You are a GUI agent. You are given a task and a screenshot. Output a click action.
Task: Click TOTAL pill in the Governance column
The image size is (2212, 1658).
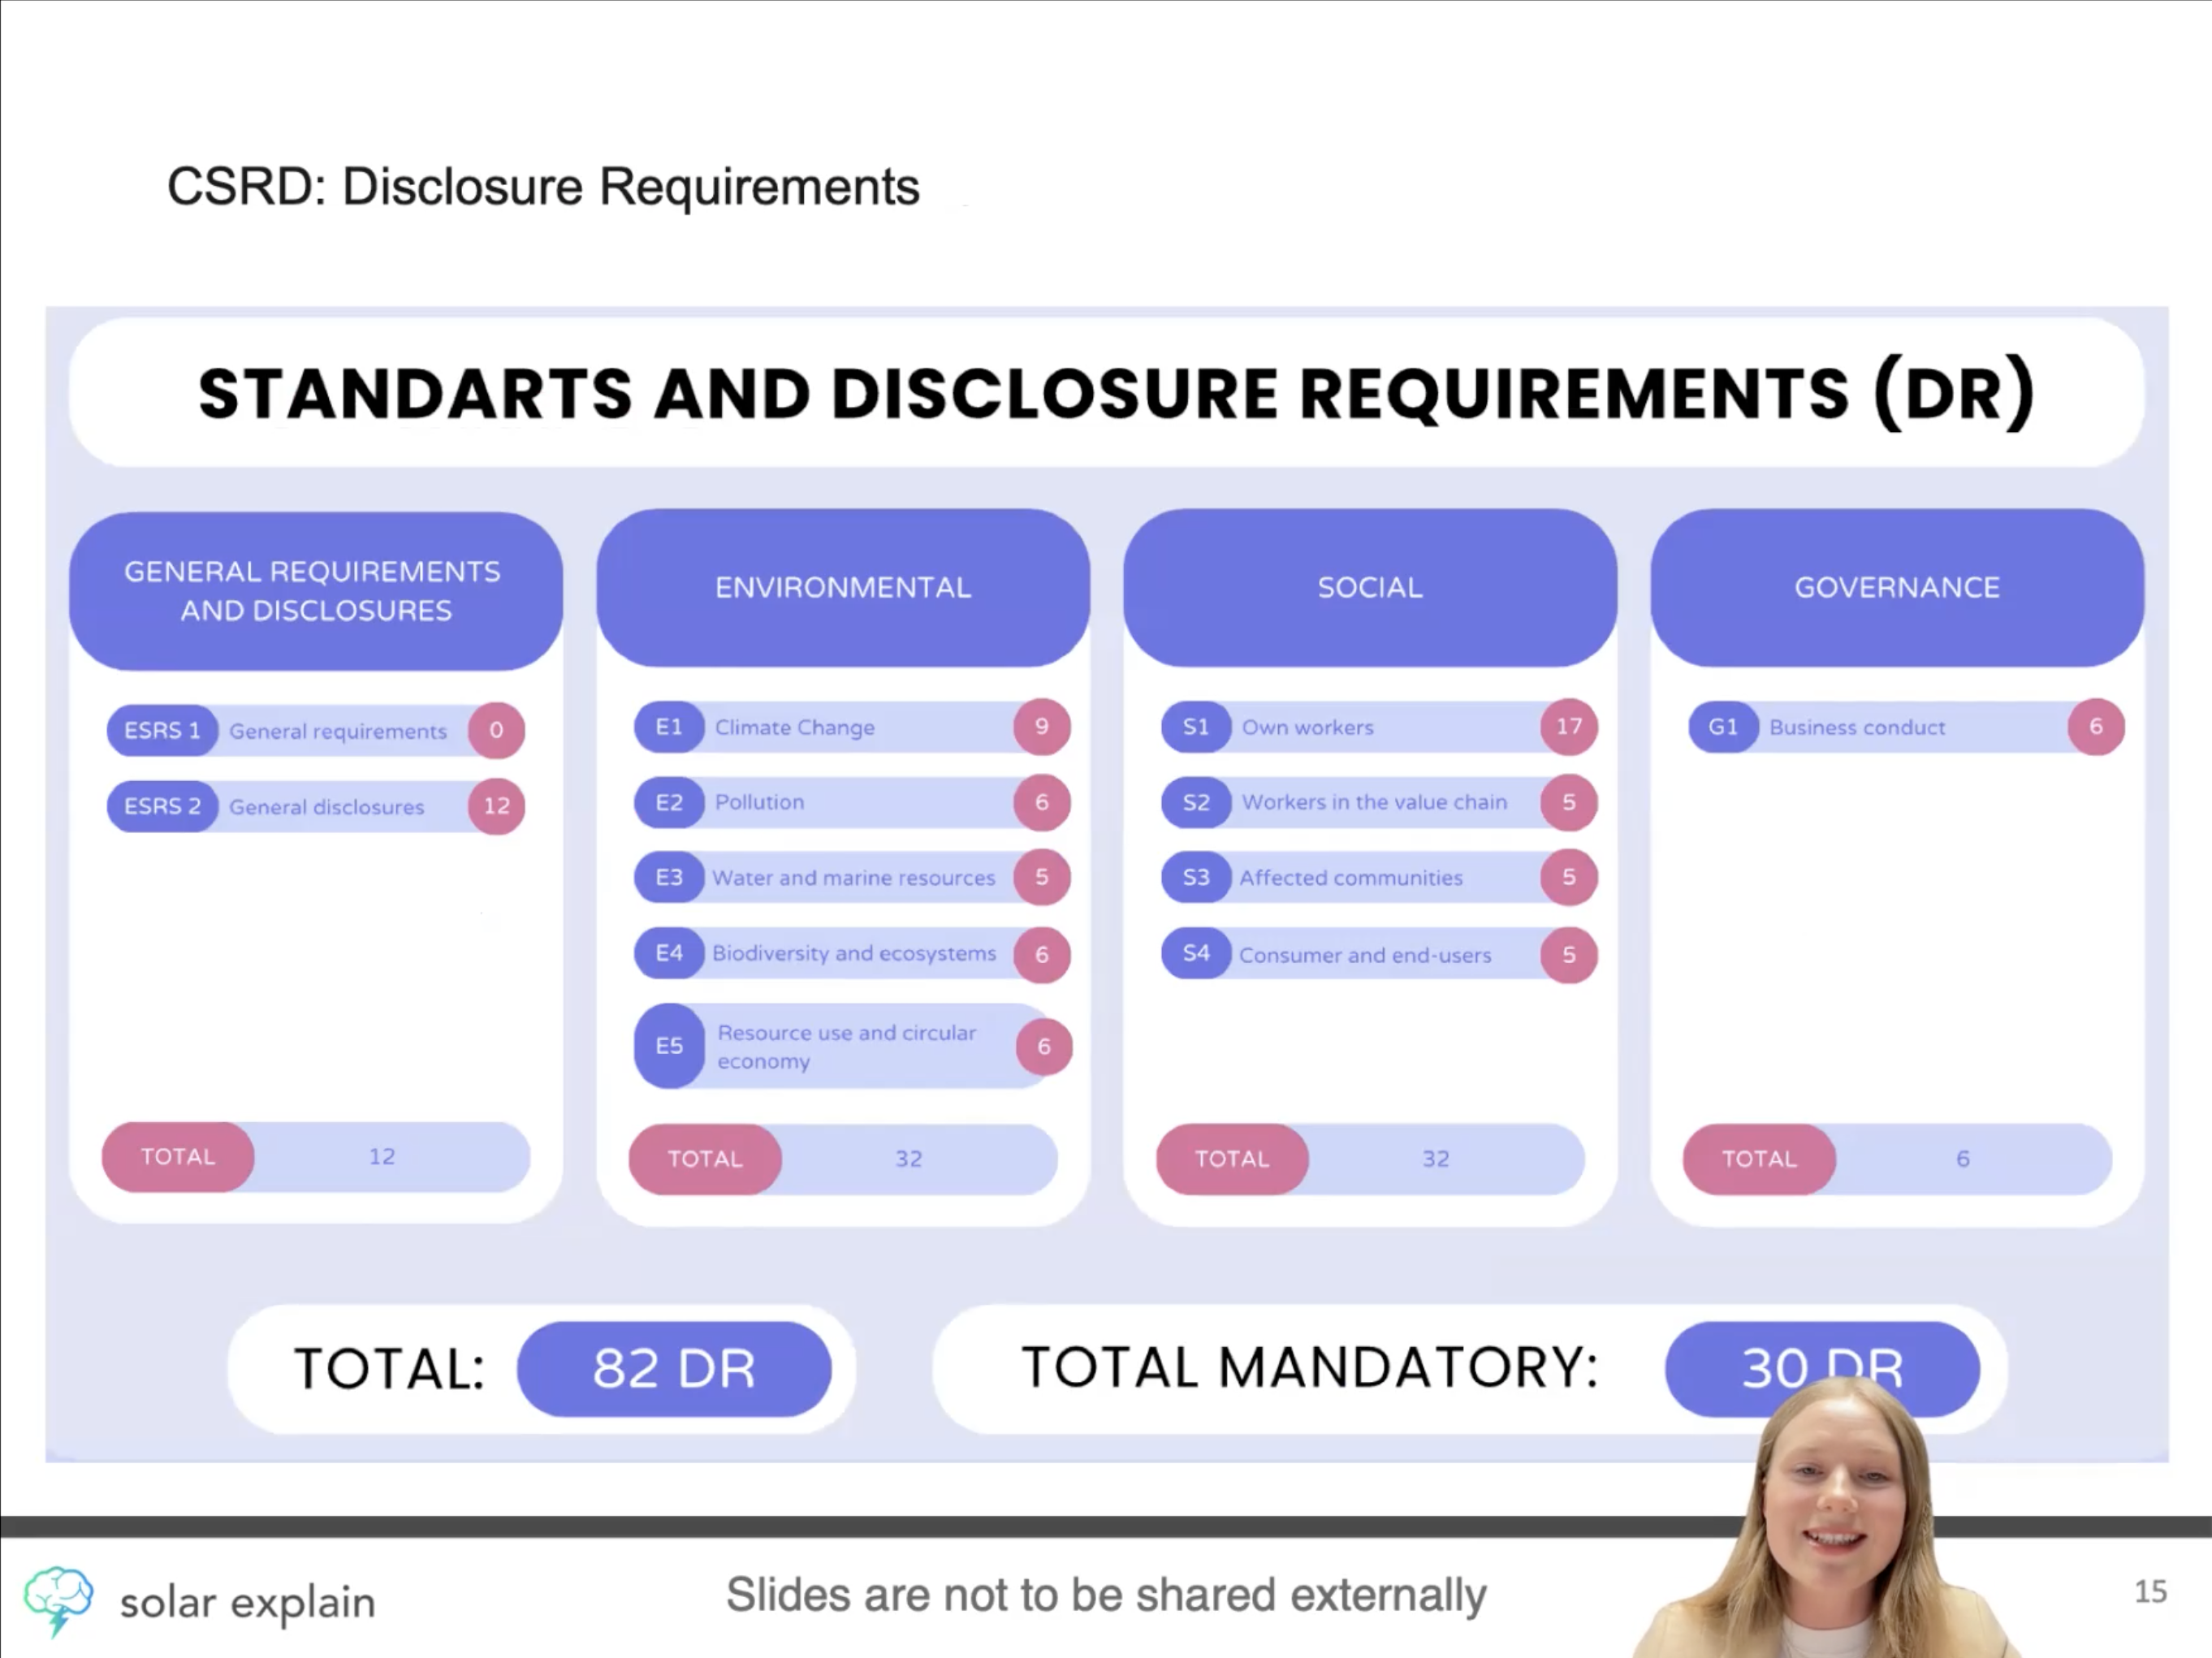point(1759,1159)
